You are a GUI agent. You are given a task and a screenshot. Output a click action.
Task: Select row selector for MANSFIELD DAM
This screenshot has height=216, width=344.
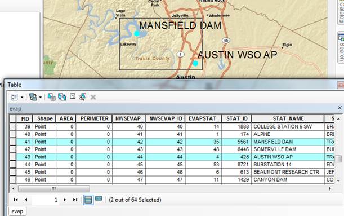tap(13, 142)
